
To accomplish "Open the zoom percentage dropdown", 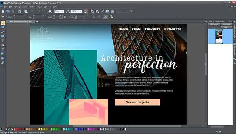I will tap(76, 11).
